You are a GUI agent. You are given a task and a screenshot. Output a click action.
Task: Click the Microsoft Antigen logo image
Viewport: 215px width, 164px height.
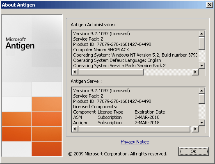pos(20,43)
